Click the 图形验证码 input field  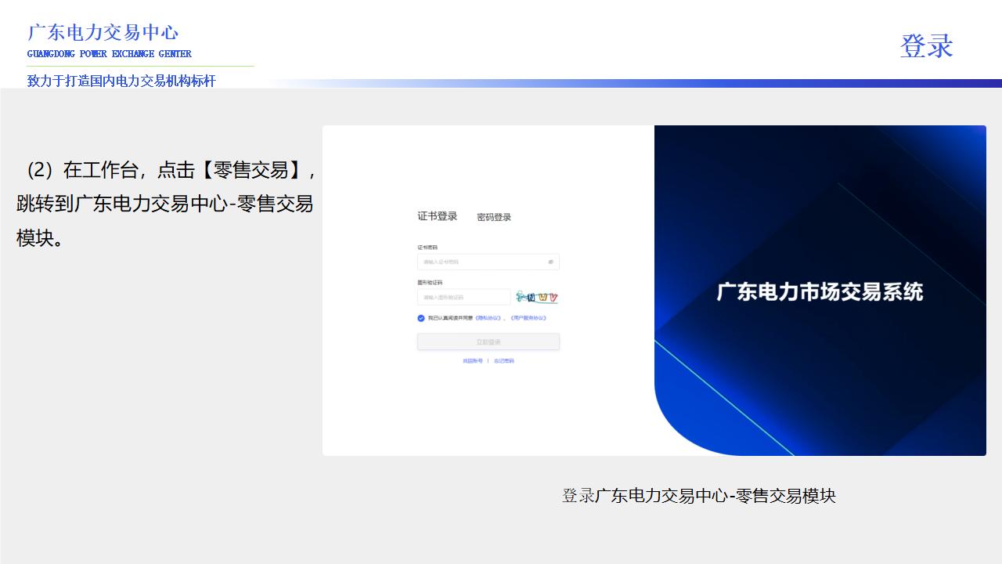pyautogui.click(x=464, y=297)
